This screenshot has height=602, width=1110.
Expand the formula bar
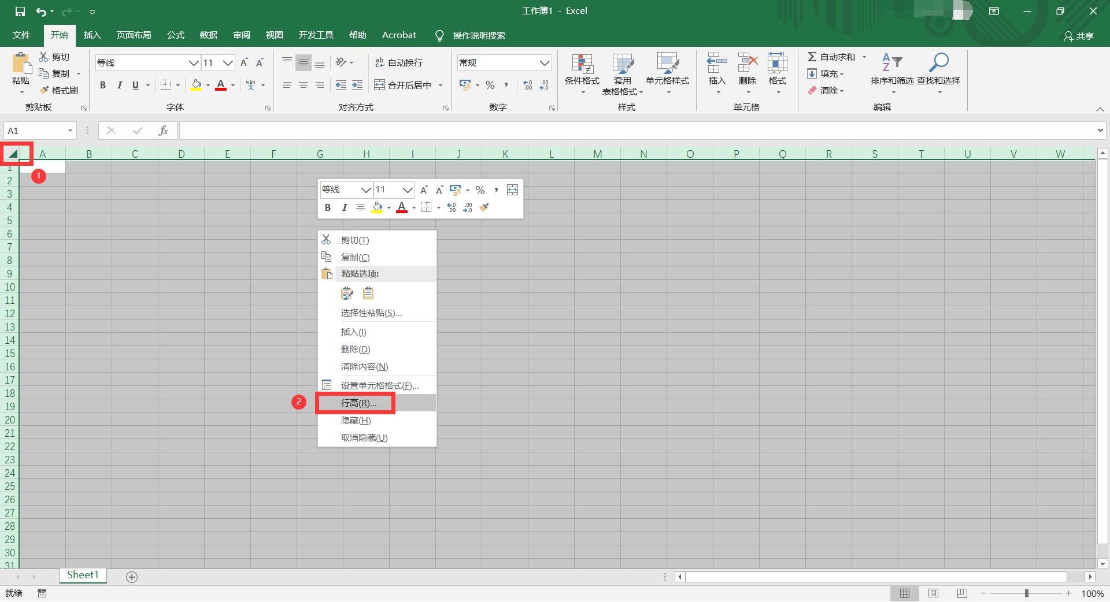(x=1100, y=131)
